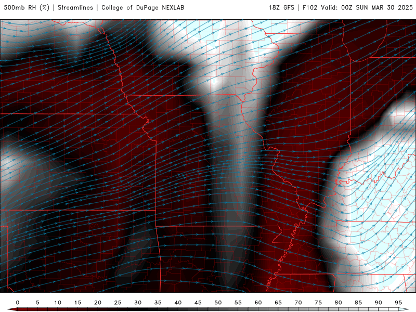Click the 25 label on the RH scale
Screen dimensions: 416x312
(x=118, y=303)
